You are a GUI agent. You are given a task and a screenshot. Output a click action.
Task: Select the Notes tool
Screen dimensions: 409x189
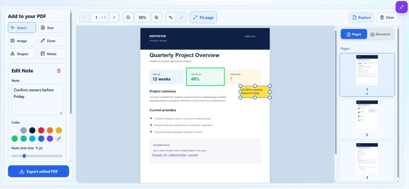click(x=52, y=54)
